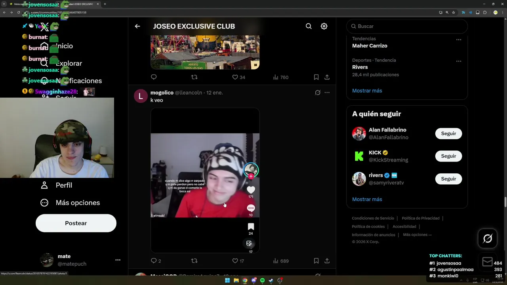Open Chrome extensions puzzle icon

click(485, 12)
